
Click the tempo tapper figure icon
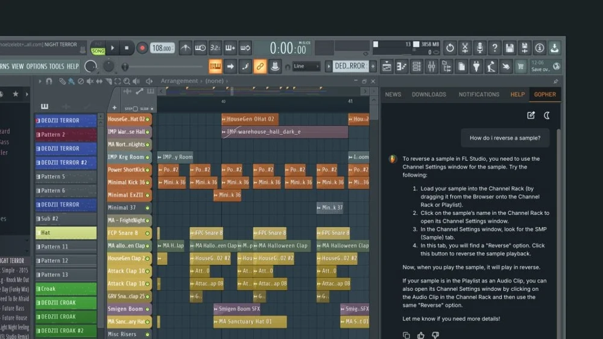coord(491,66)
